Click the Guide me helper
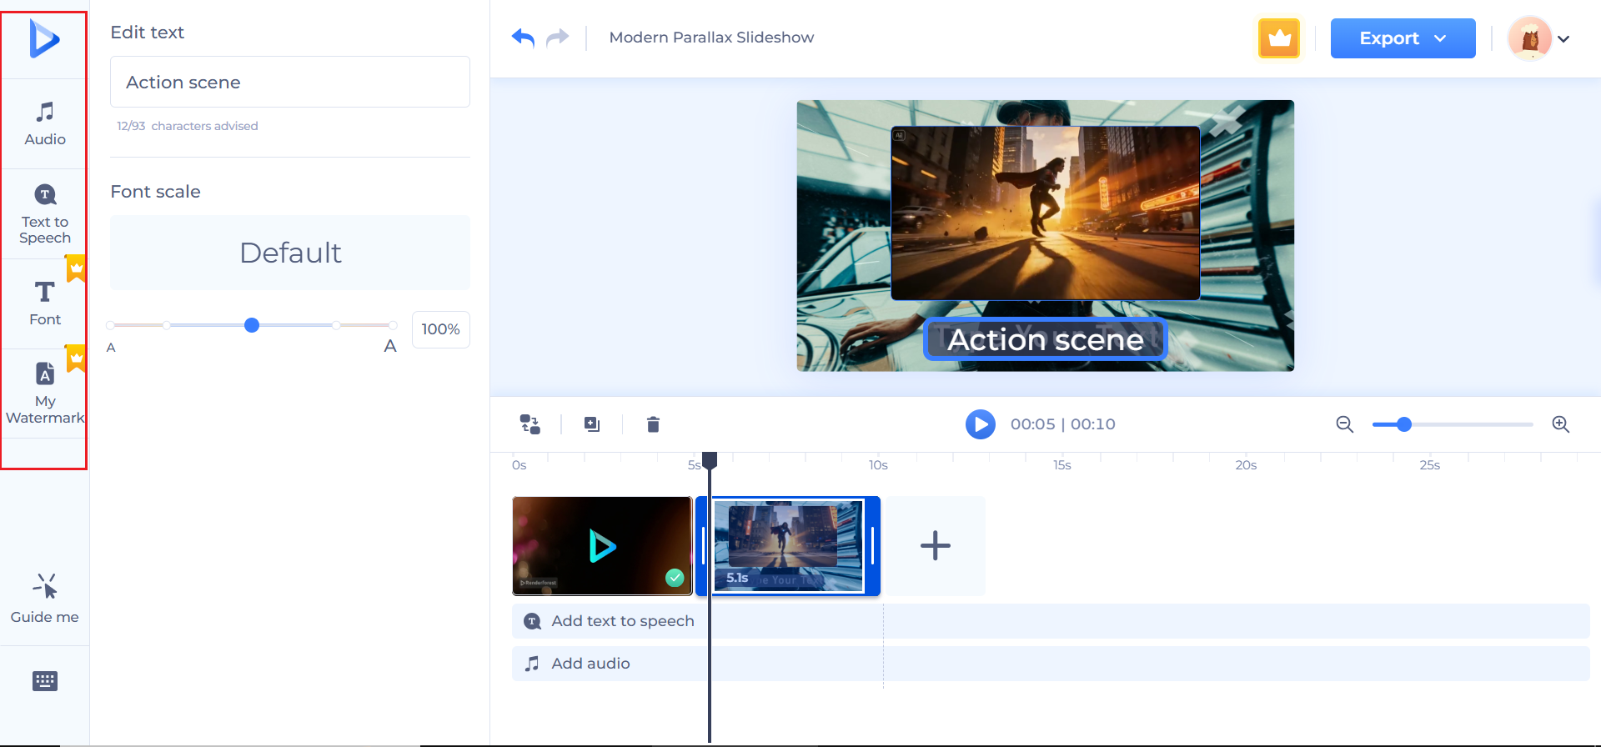1601x747 pixels. click(x=45, y=599)
